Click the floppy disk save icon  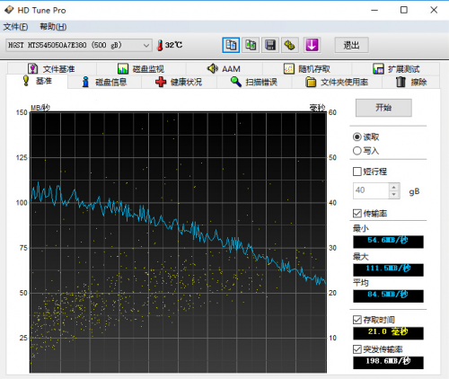270,45
